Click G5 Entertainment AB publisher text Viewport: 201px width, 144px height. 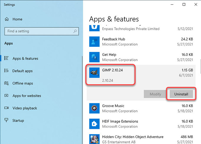pos(119,142)
